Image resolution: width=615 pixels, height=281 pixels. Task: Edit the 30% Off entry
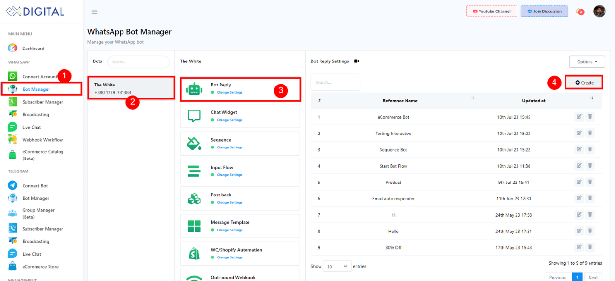click(579, 247)
